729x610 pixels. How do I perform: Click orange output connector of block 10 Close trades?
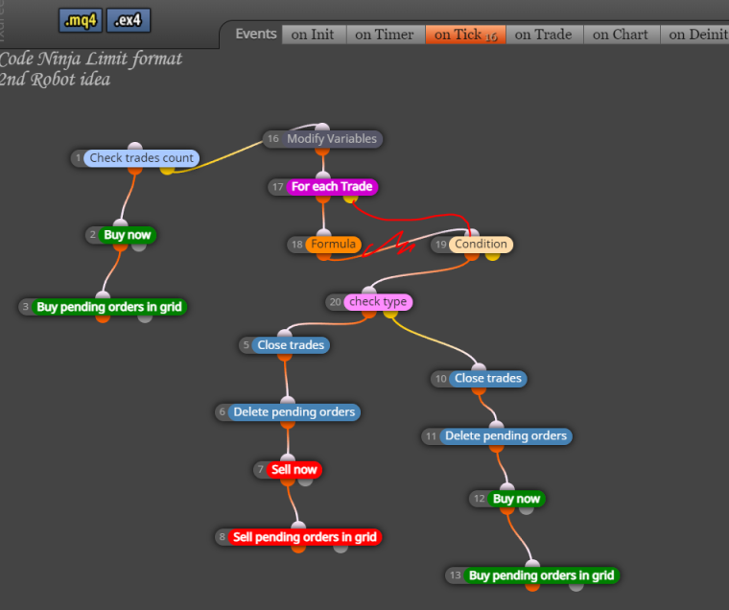479,390
